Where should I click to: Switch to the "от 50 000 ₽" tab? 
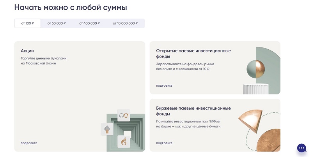tap(57, 23)
